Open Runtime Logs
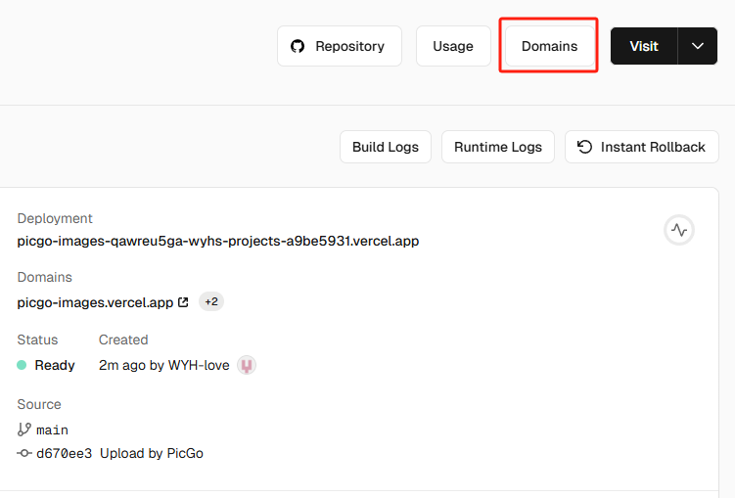 498,147
